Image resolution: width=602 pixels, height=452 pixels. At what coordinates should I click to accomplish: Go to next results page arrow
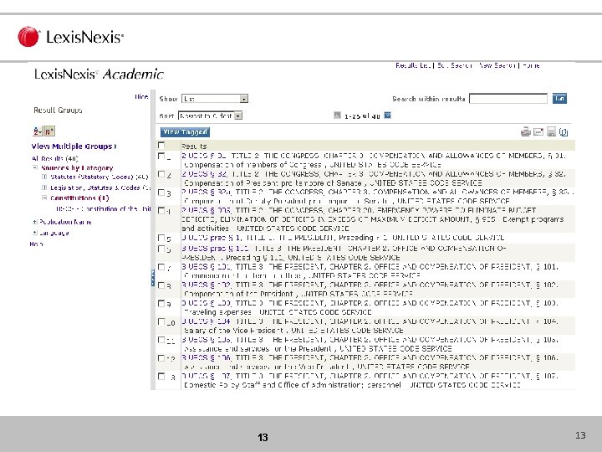click(x=387, y=115)
